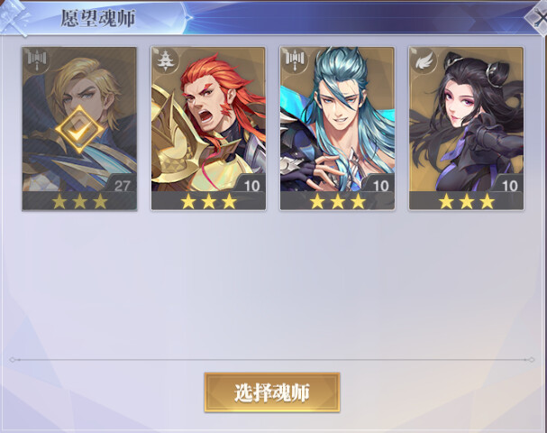Click the 愿望魂师 title header

(x=98, y=18)
